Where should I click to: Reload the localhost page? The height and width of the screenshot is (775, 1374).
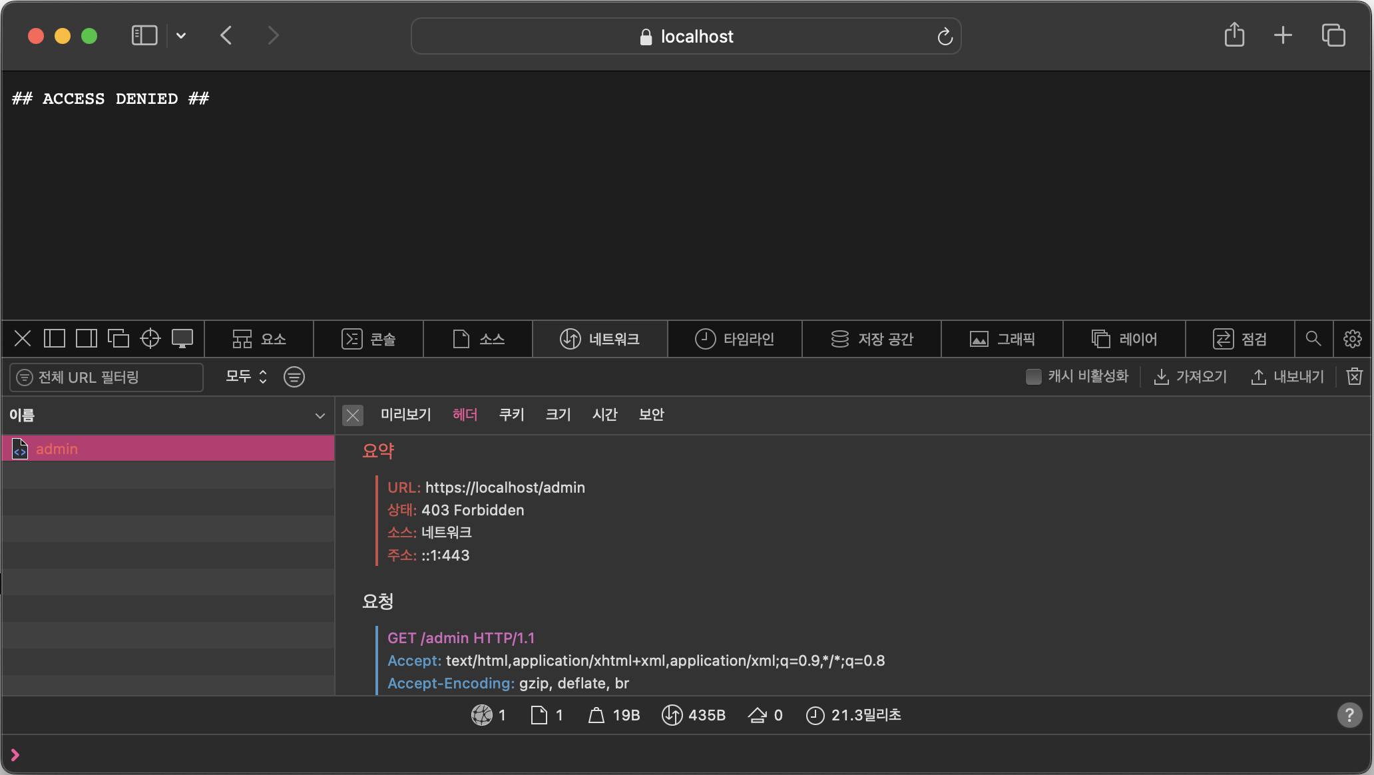tap(945, 37)
